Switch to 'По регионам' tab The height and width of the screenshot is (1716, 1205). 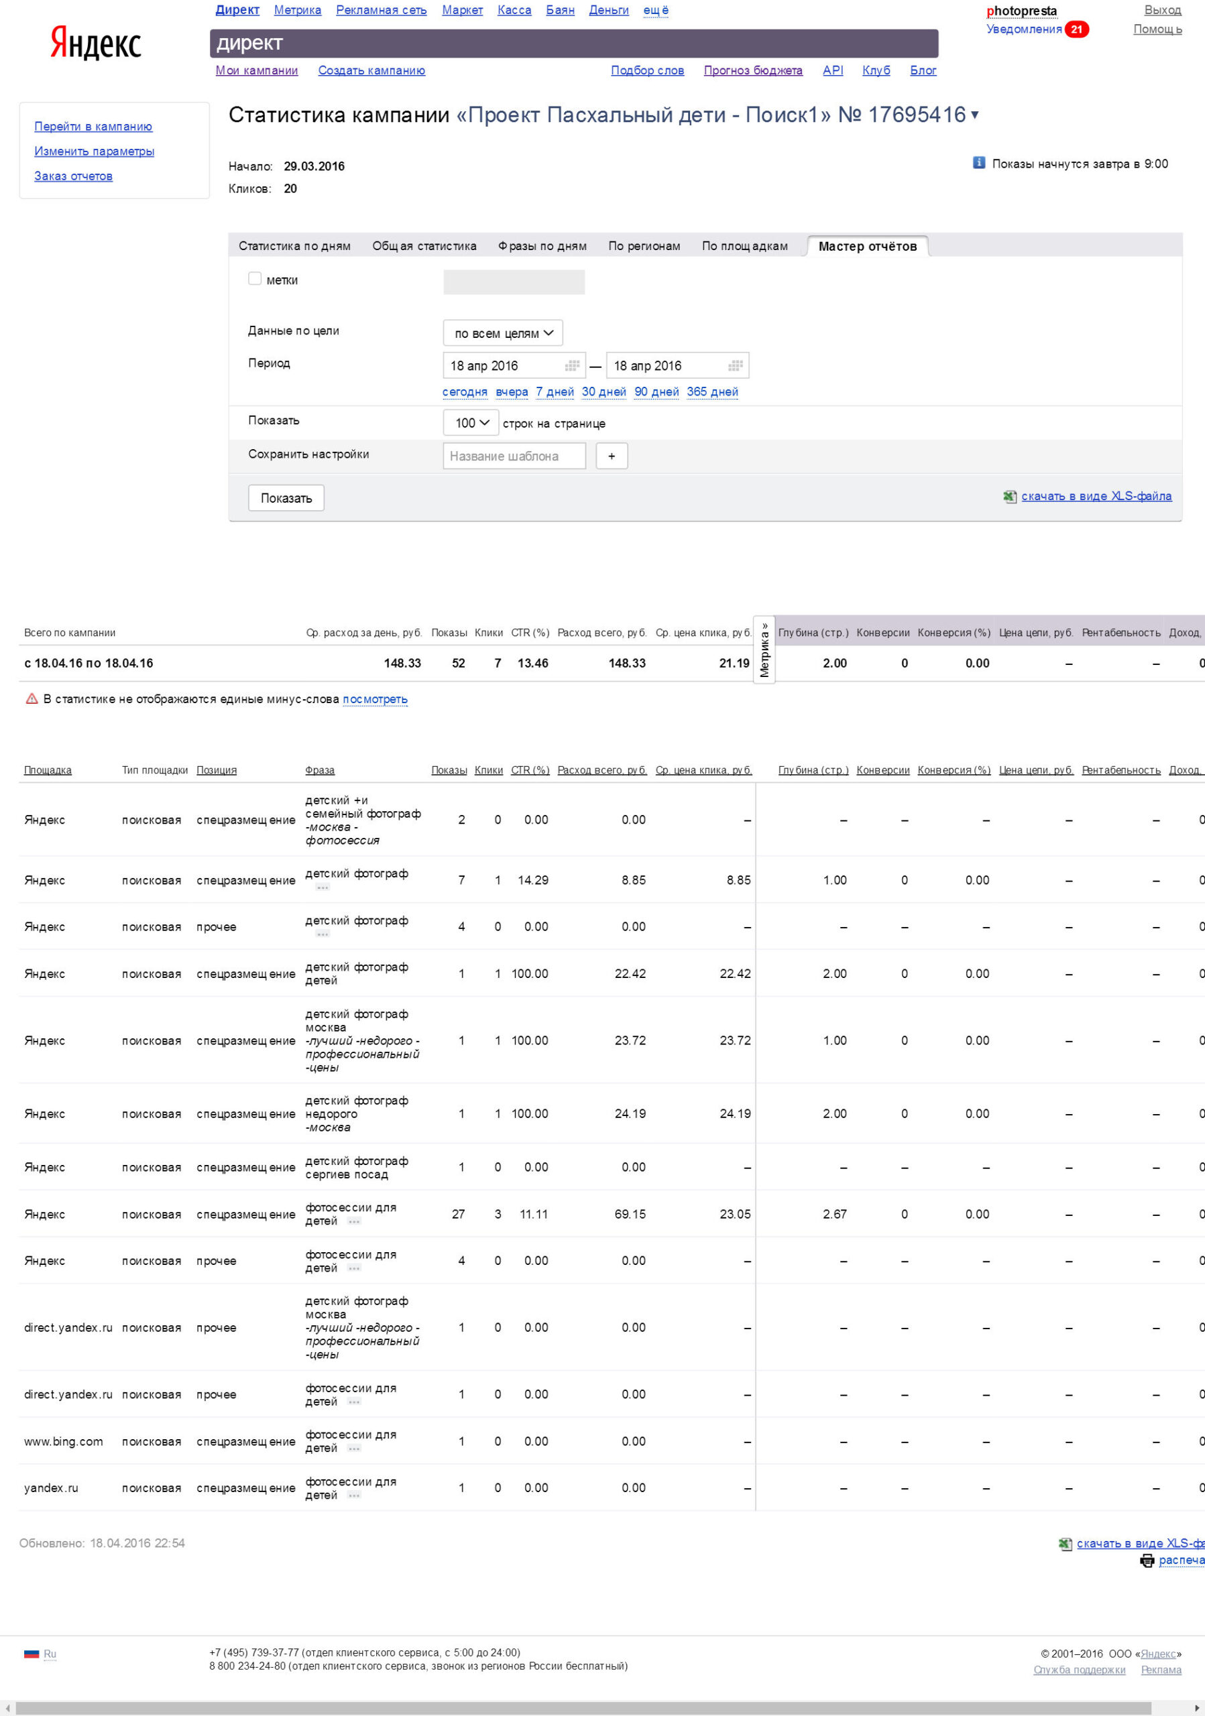(x=644, y=246)
